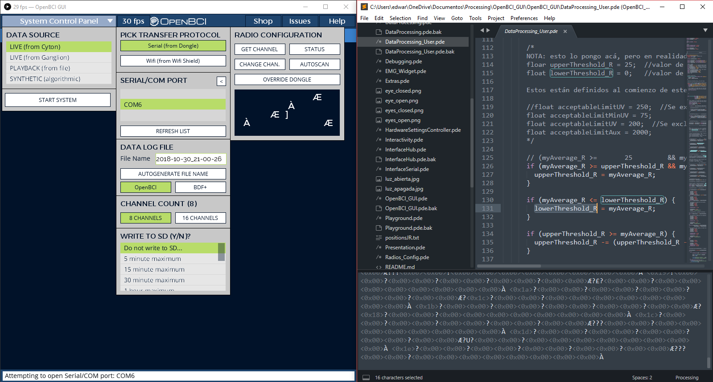Click the OVERRIDE DONGLE button
The height and width of the screenshot is (382, 713).
tap(287, 80)
